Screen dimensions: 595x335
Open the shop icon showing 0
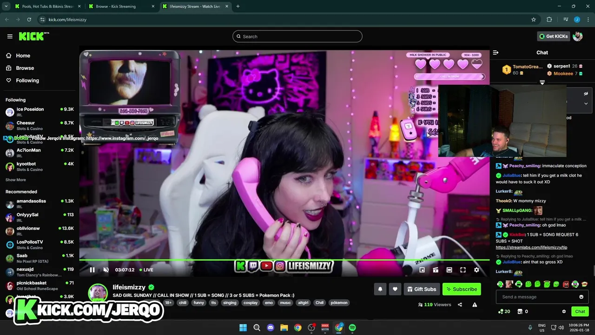(522, 312)
